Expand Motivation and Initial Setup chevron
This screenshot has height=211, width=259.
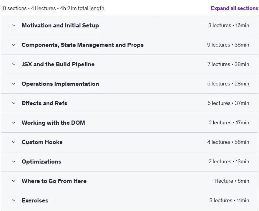(14, 25)
